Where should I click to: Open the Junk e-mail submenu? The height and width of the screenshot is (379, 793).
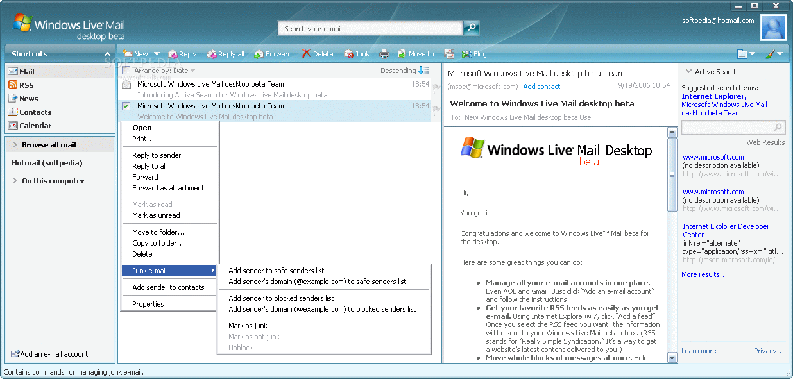click(x=169, y=271)
